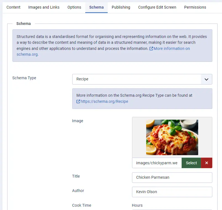Switch to the Permissions tab

click(x=195, y=7)
